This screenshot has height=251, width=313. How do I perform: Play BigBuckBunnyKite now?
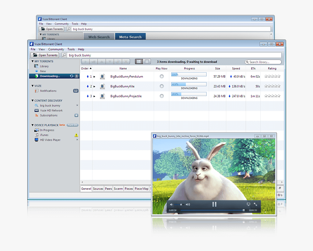tap(162, 86)
